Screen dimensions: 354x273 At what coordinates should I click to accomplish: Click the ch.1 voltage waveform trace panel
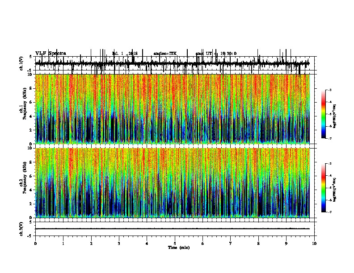coord(175,63)
